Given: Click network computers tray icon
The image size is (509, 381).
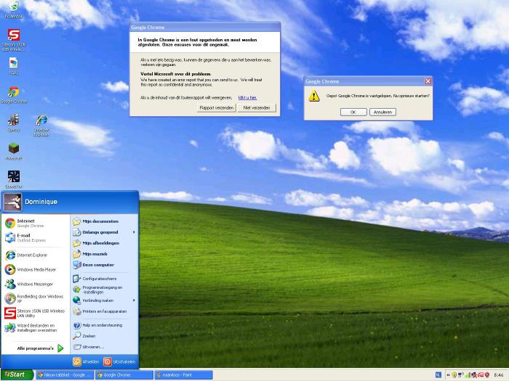Looking at the screenshot, I should click(460, 375).
